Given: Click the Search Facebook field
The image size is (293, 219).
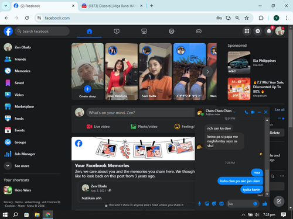Looking at the screenshot, I should point(42,31).
